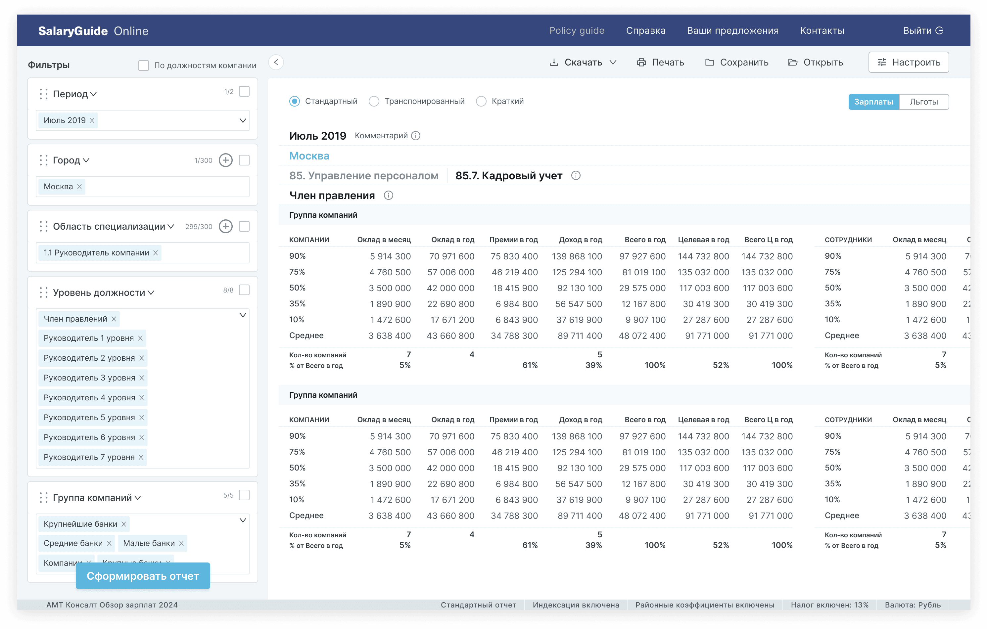Click info icon beside Кадровый учет
Image resolution: width=987 pixels, height=629 pixels.
coord(576,176)
